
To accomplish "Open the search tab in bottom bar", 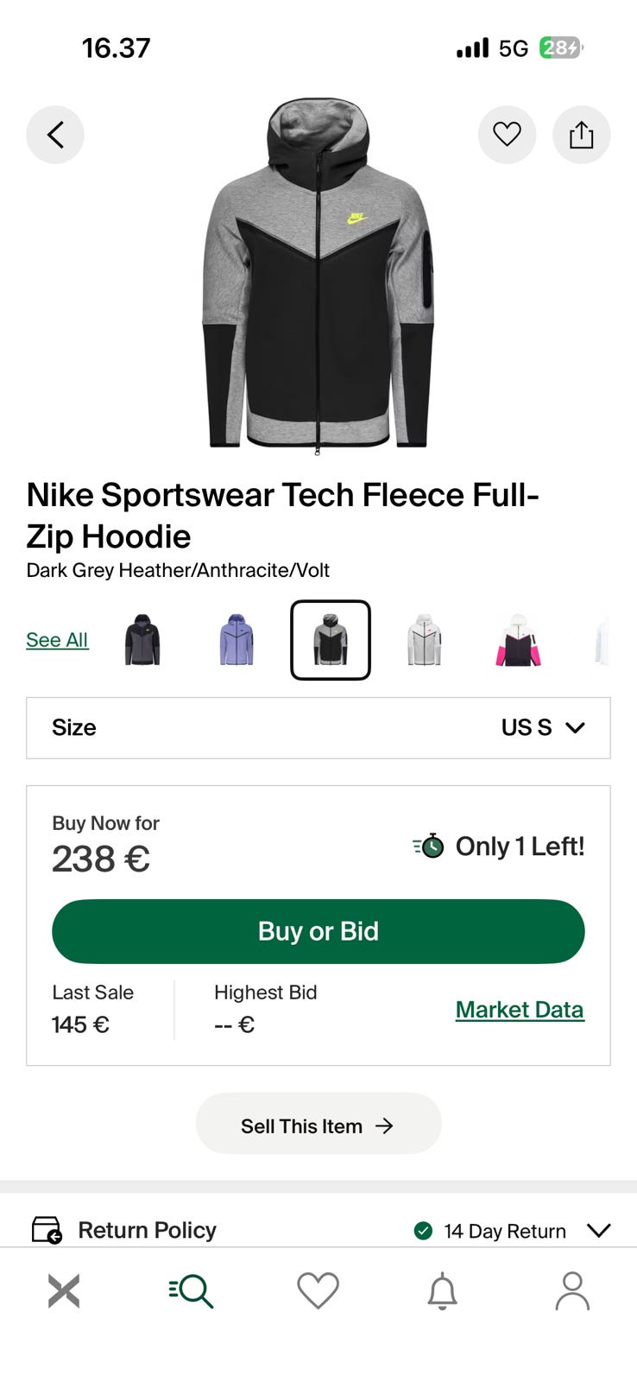I will [x=191, y=1291].
